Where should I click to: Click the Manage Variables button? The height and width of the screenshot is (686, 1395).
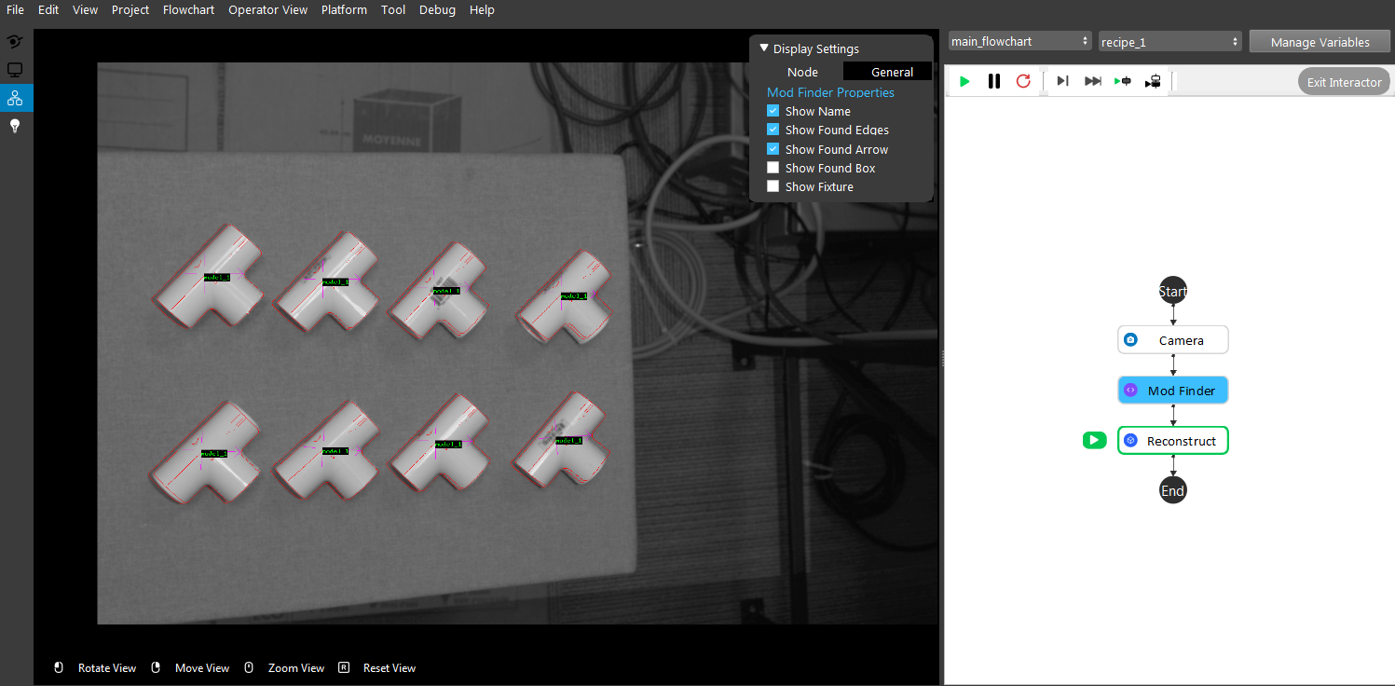(1320, 42)
